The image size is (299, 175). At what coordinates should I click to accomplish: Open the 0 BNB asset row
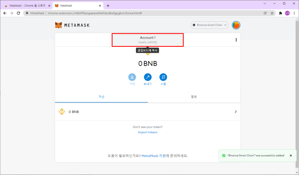(148, 112)
